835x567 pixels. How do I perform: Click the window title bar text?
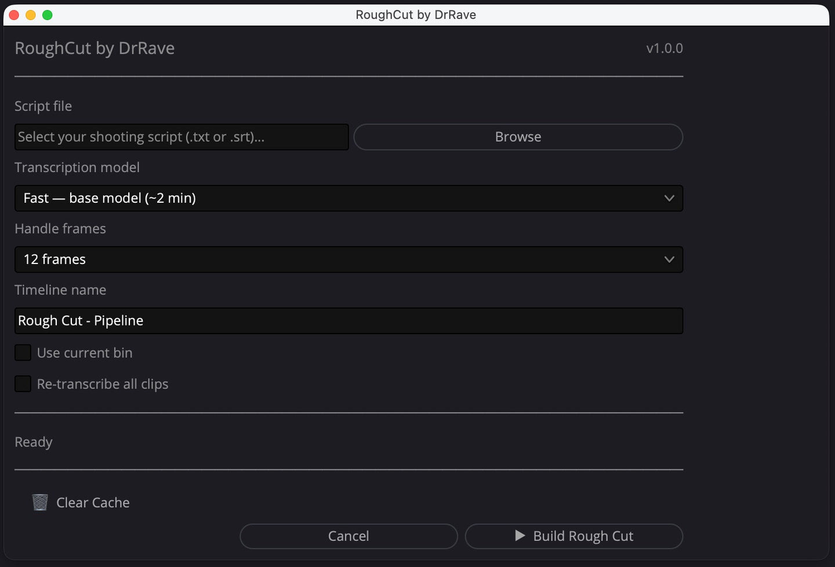coord(416,15)
